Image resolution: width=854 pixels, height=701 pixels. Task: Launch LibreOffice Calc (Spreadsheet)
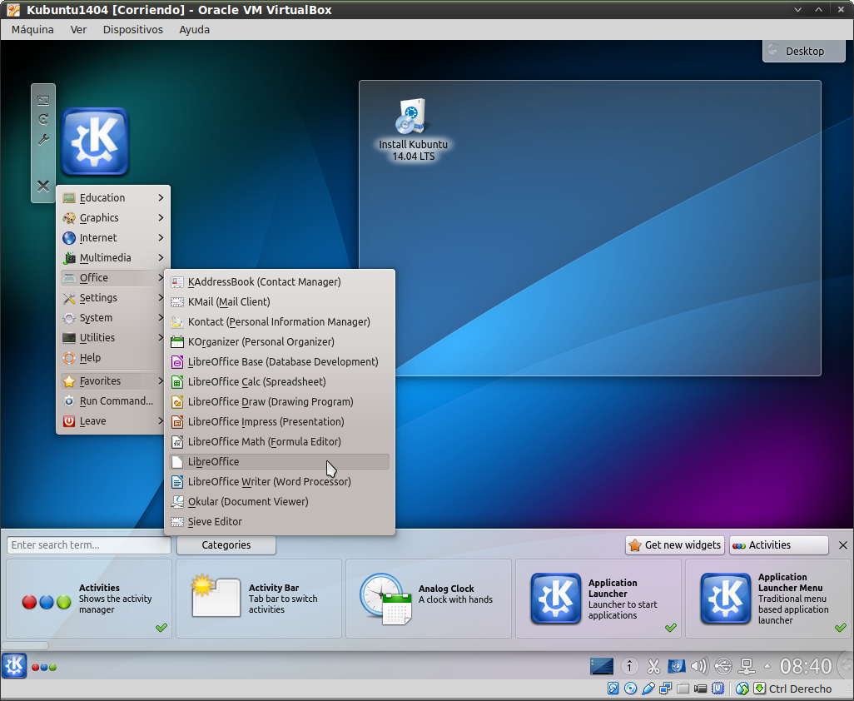tap(256, 382)
